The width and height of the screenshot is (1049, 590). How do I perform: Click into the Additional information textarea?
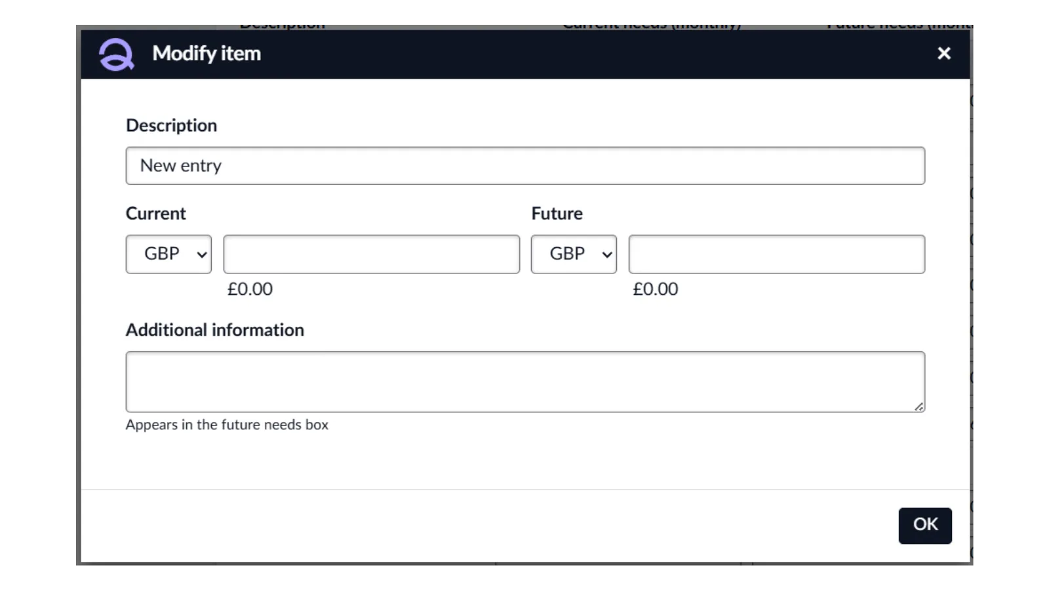tap(524, 382)
